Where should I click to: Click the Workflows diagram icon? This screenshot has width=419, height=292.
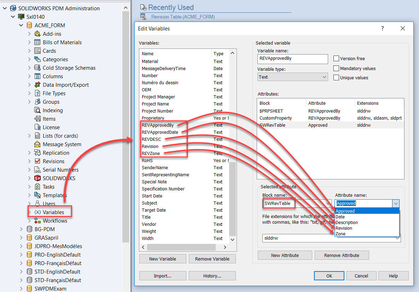[37, 221]
